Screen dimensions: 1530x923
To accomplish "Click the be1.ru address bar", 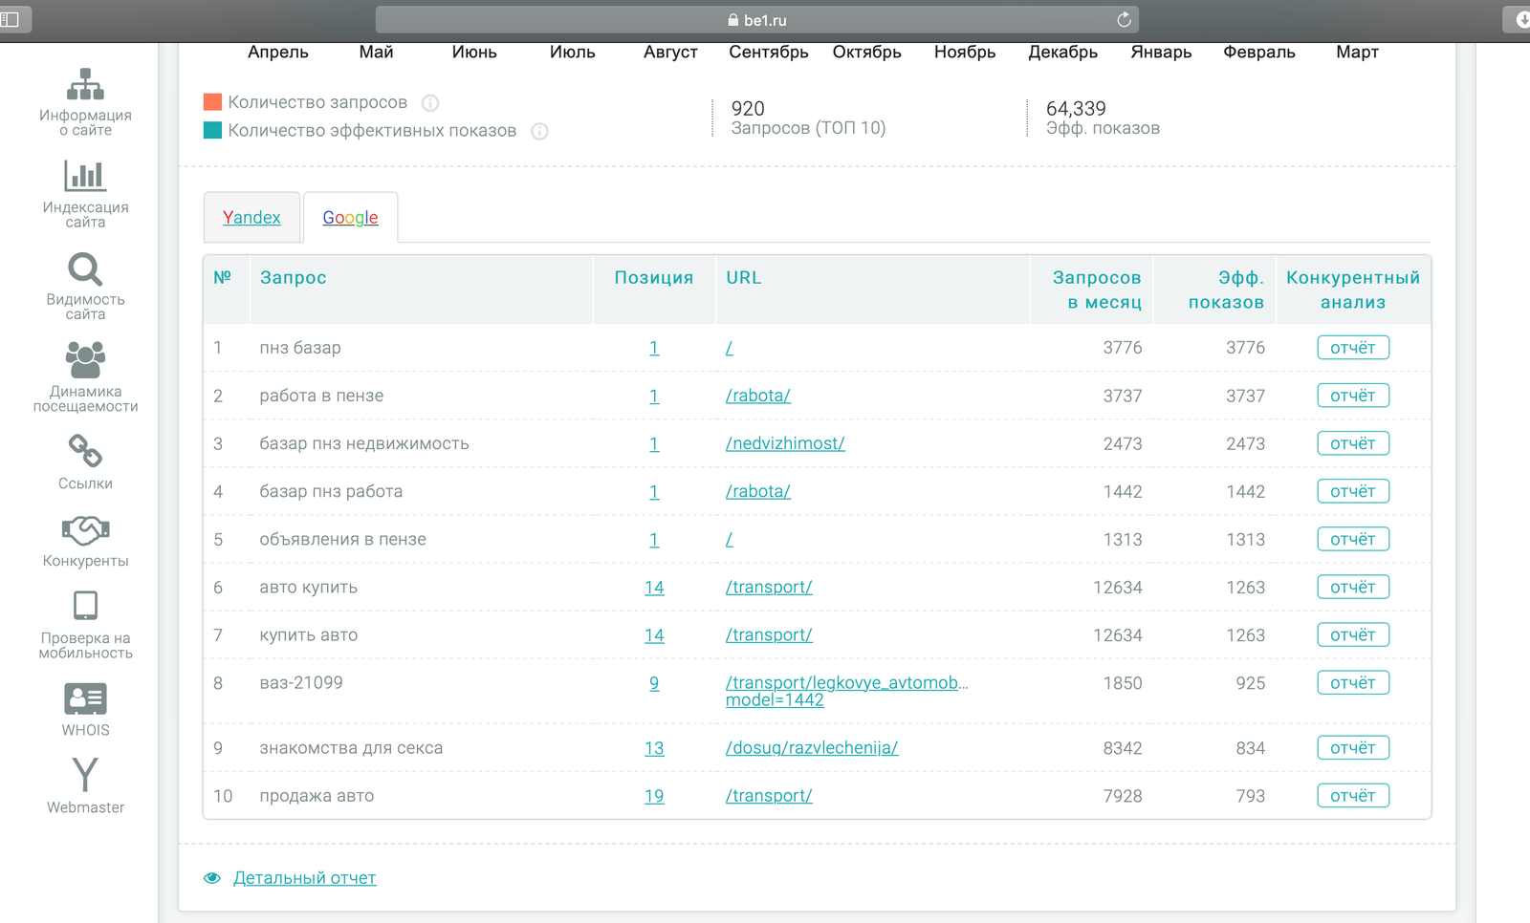I will pyautogui.click(x=756, y=19).
